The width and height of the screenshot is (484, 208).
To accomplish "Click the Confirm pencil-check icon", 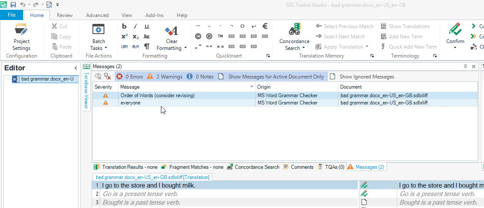I will [455, 30].
